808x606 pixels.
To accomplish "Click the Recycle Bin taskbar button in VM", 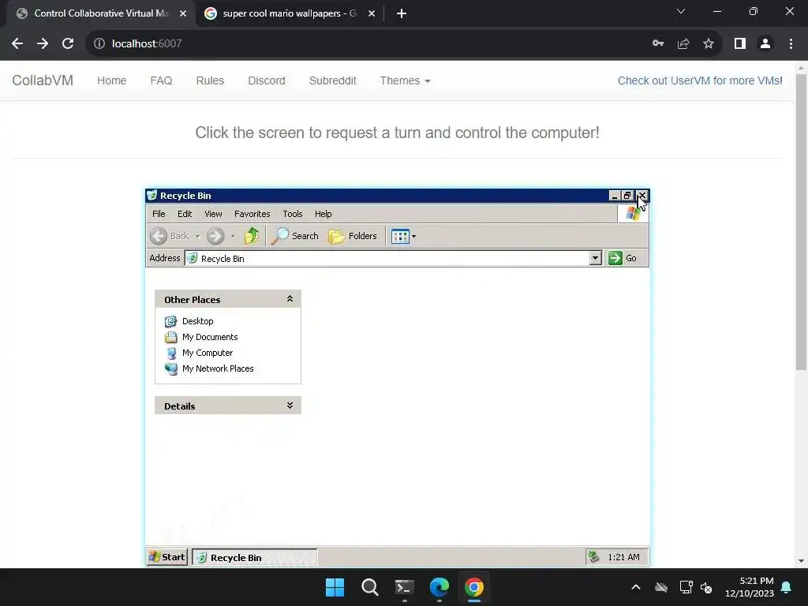I will tap(255, 558).
